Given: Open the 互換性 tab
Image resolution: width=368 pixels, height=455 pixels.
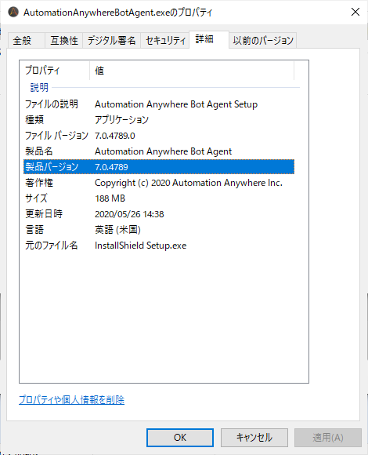Looking at the screenshot, I should coord(64,40).
